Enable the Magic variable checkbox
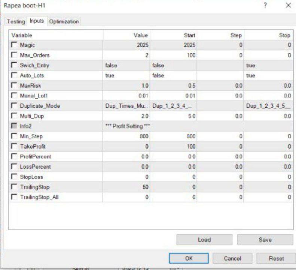 14,45
